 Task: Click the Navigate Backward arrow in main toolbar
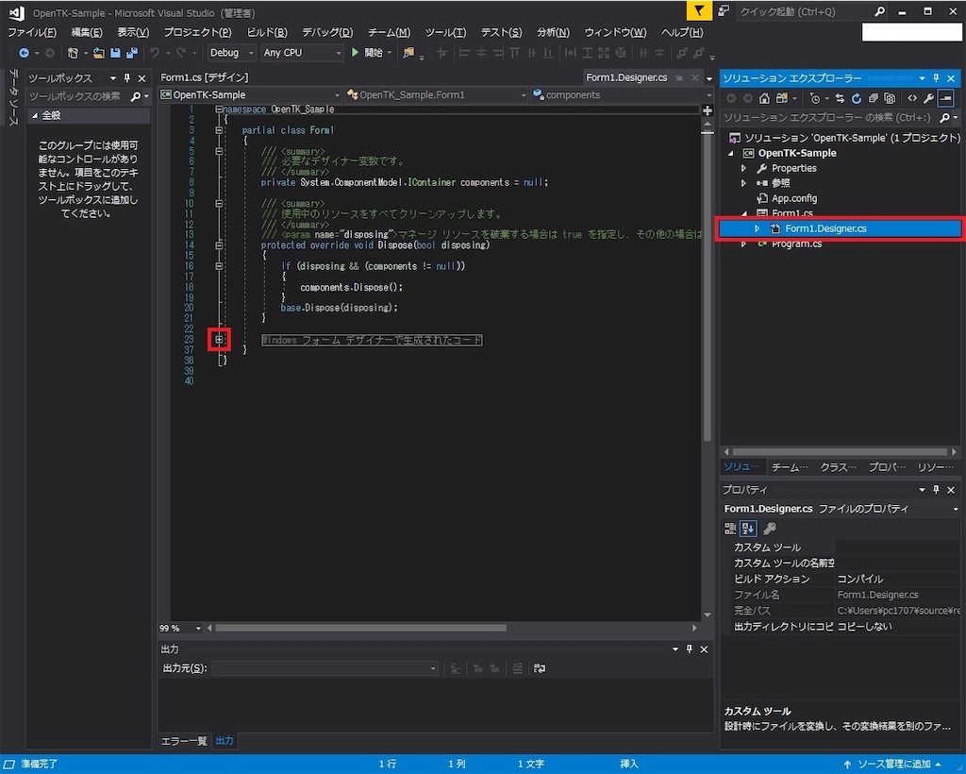24,53
